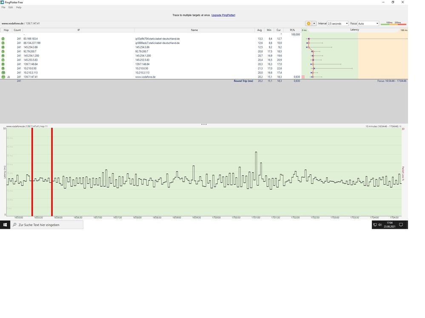The width and height of the screenshot is (425, 318).
Task: Open the File menu
Action: pos(3,7)
